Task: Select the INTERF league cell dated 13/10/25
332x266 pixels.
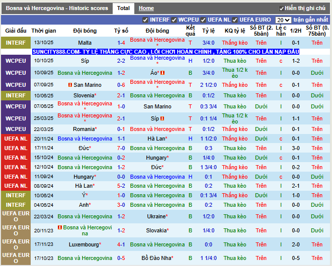Action: point(16,43)
